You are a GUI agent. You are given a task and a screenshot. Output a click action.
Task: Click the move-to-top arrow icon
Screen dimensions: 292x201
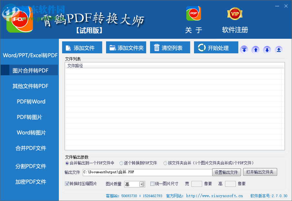click(x=244, y=49)
